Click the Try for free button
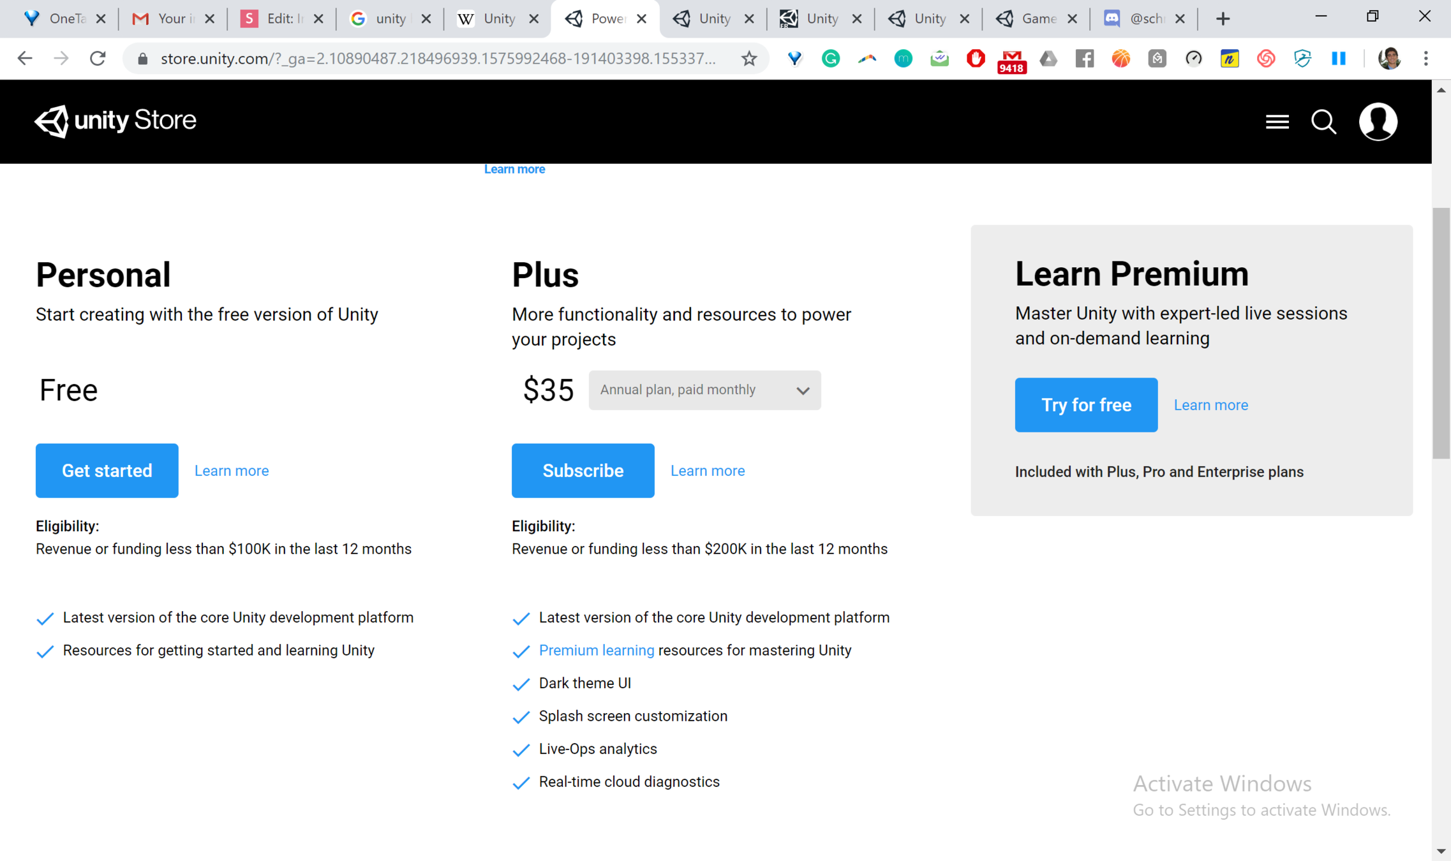Viewport: 1451px width, 861px height. tap(1086, 405)
